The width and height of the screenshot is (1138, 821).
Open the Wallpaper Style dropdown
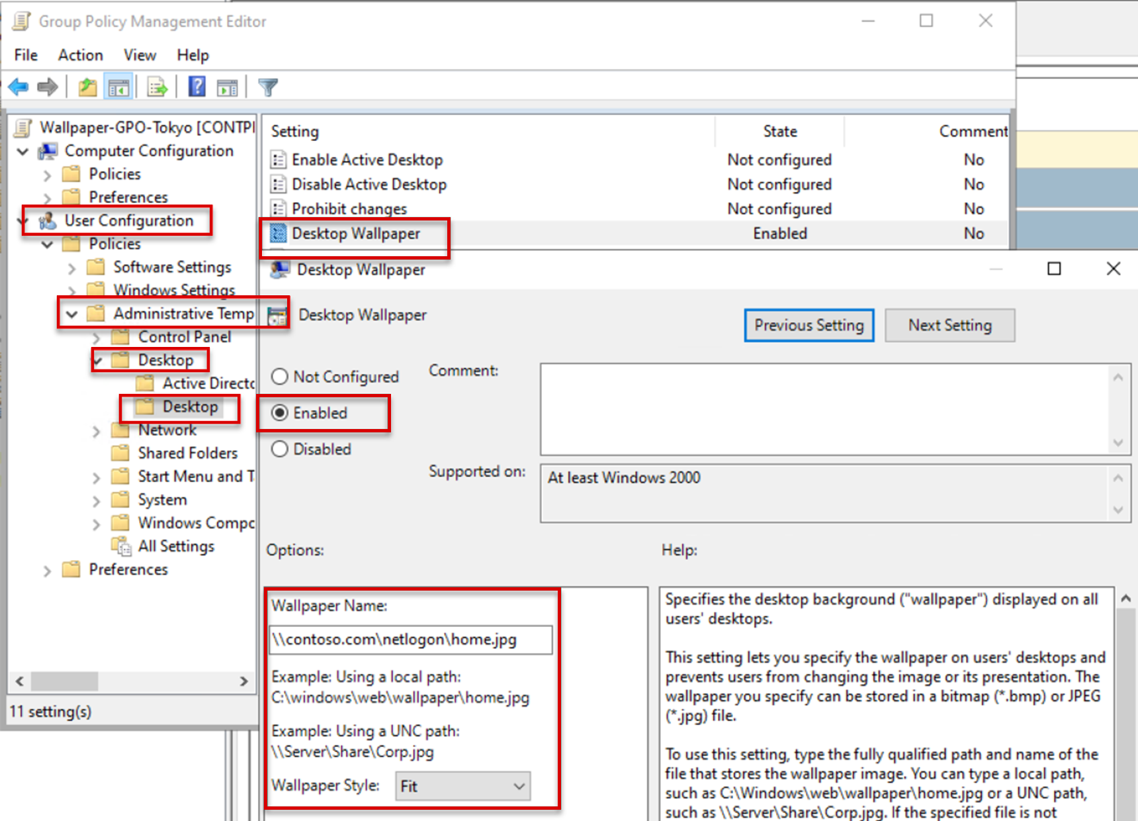tap(462, 786)
